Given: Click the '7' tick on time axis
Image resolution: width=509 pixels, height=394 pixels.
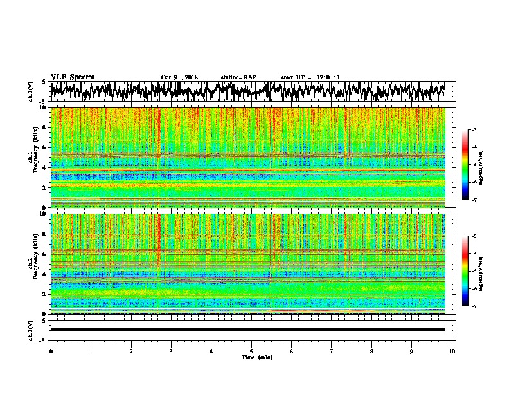Looking at the screenshot, I should (332, 352).
